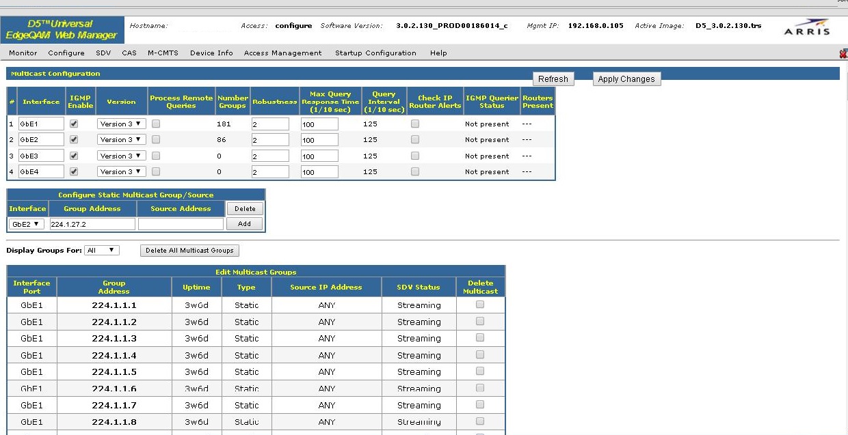Screen dimensions: 848x435
Task: Click Max Query Response Time field for GbE3
Action: point(319,156)
